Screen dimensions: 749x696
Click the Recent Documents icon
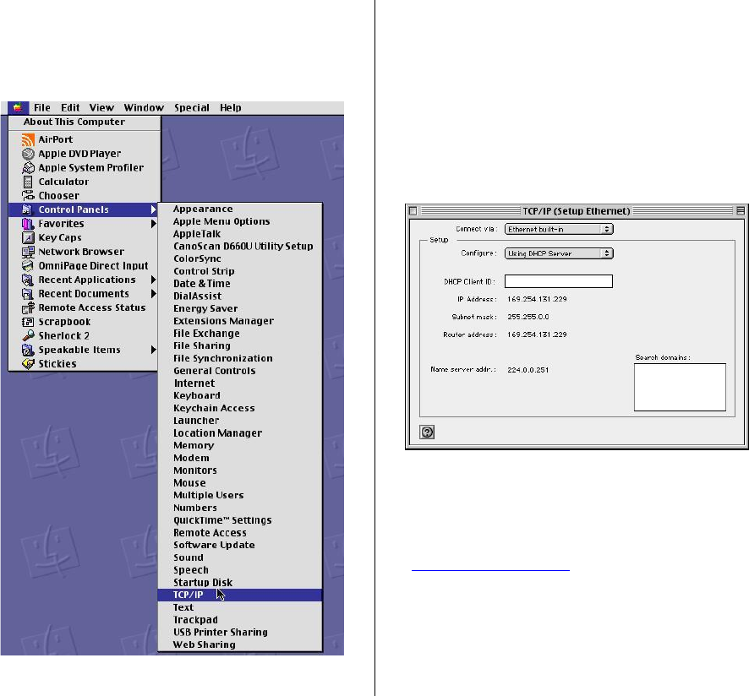[x=28, y=294]
